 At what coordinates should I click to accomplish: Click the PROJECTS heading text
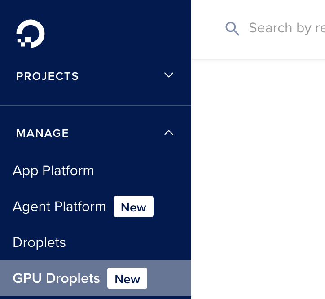tap(48, 76)
